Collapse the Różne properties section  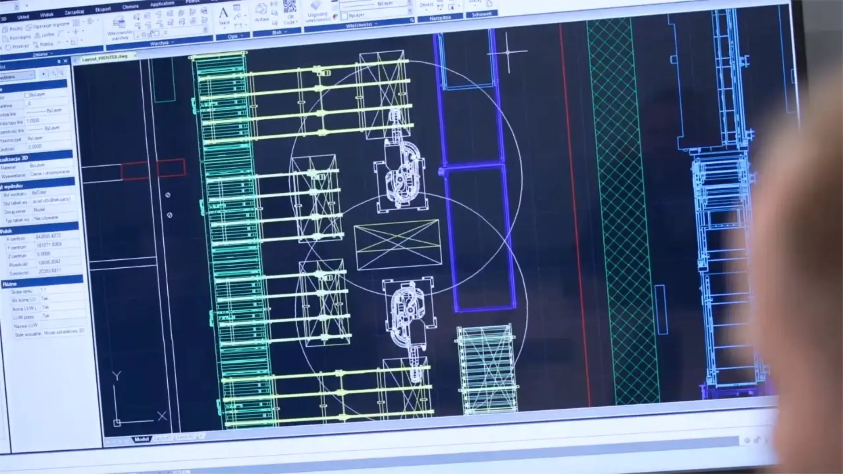(x=42, y=283)
